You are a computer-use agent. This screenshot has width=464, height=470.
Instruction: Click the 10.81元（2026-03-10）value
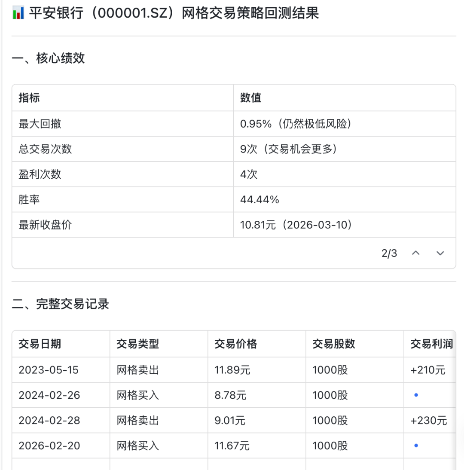[x=296, y=225]
